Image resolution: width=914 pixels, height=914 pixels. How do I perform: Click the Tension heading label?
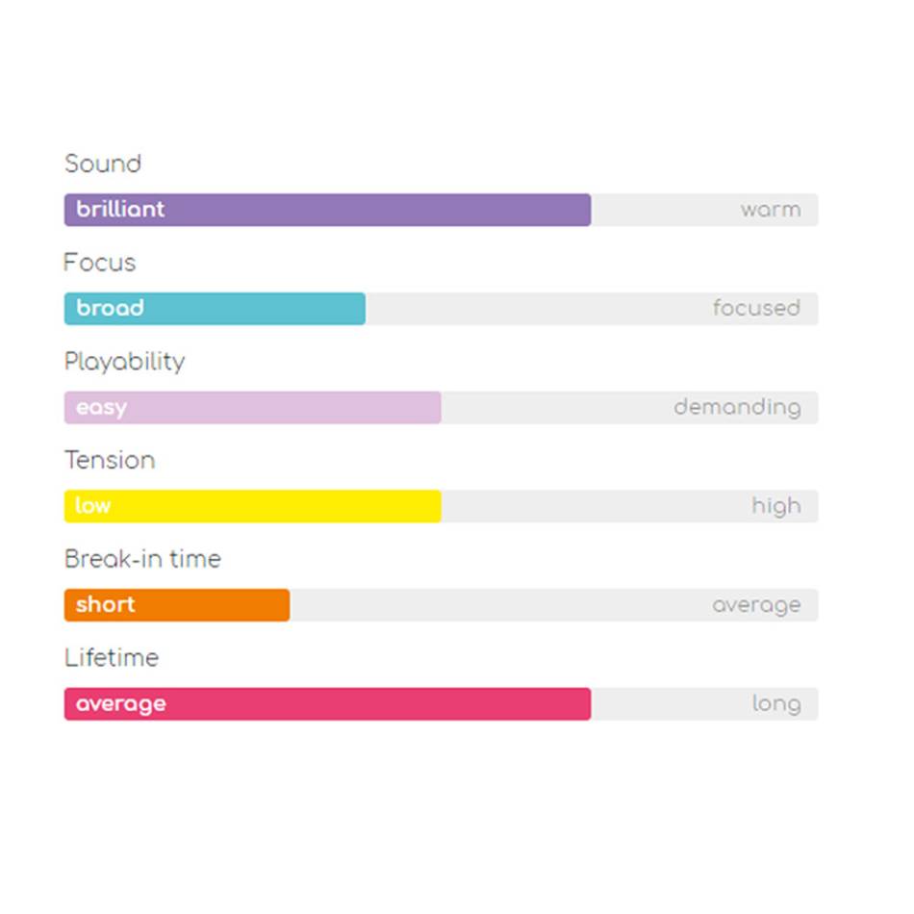point(111,460)
